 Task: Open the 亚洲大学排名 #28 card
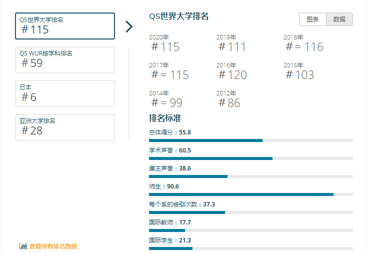[x=65, y=127]
